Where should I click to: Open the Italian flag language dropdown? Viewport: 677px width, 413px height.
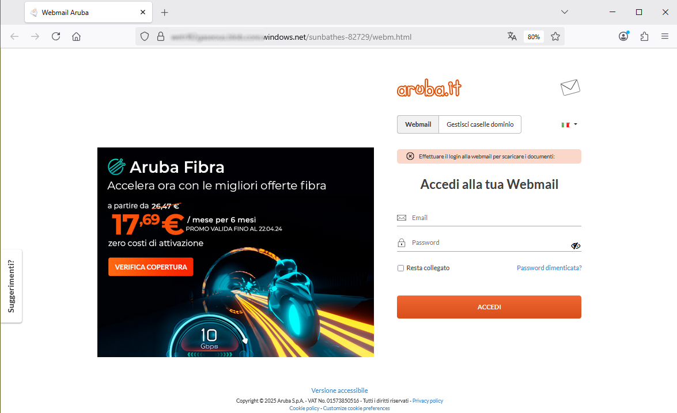coord(569,125)
